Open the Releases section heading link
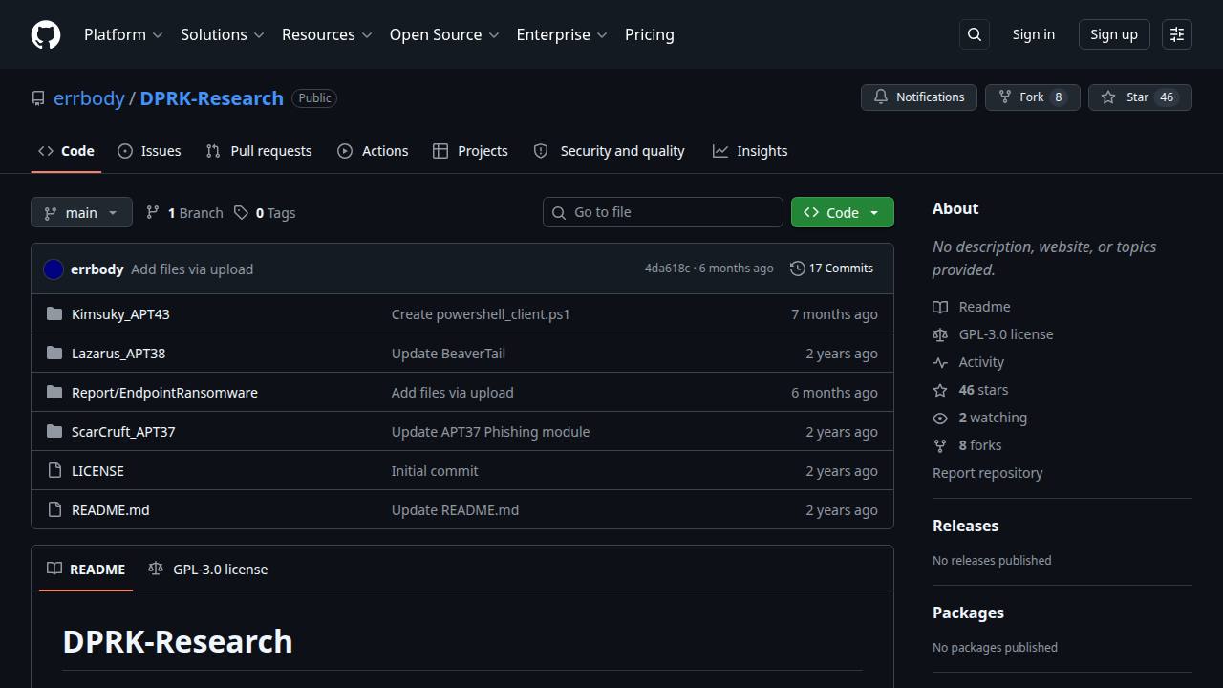This screenshot has height=688, width=1223. 965,526
